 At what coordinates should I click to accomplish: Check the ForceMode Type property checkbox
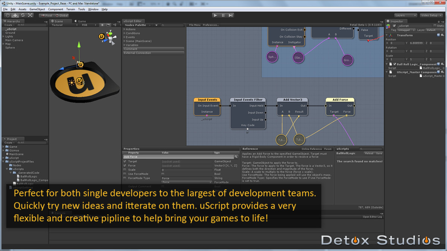[125, 178]
